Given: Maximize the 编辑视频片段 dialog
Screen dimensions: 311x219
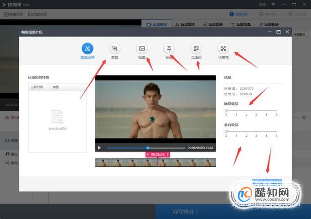Looking at the screenshot, I should 279,32.
